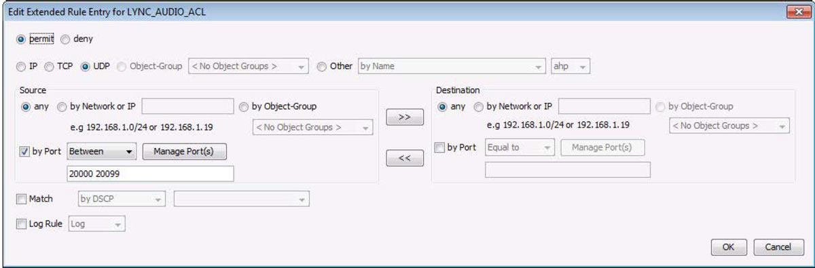This screenshot has height=268, width=815.
Task: Select Source 'any' radio button
Action: [x=26, y=106]
